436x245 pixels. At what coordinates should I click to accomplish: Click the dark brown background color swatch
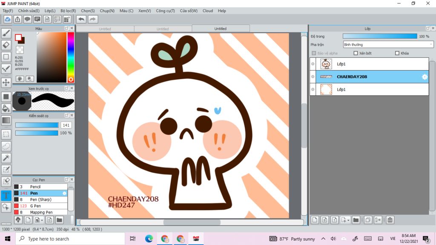click(x=22, y=40)
